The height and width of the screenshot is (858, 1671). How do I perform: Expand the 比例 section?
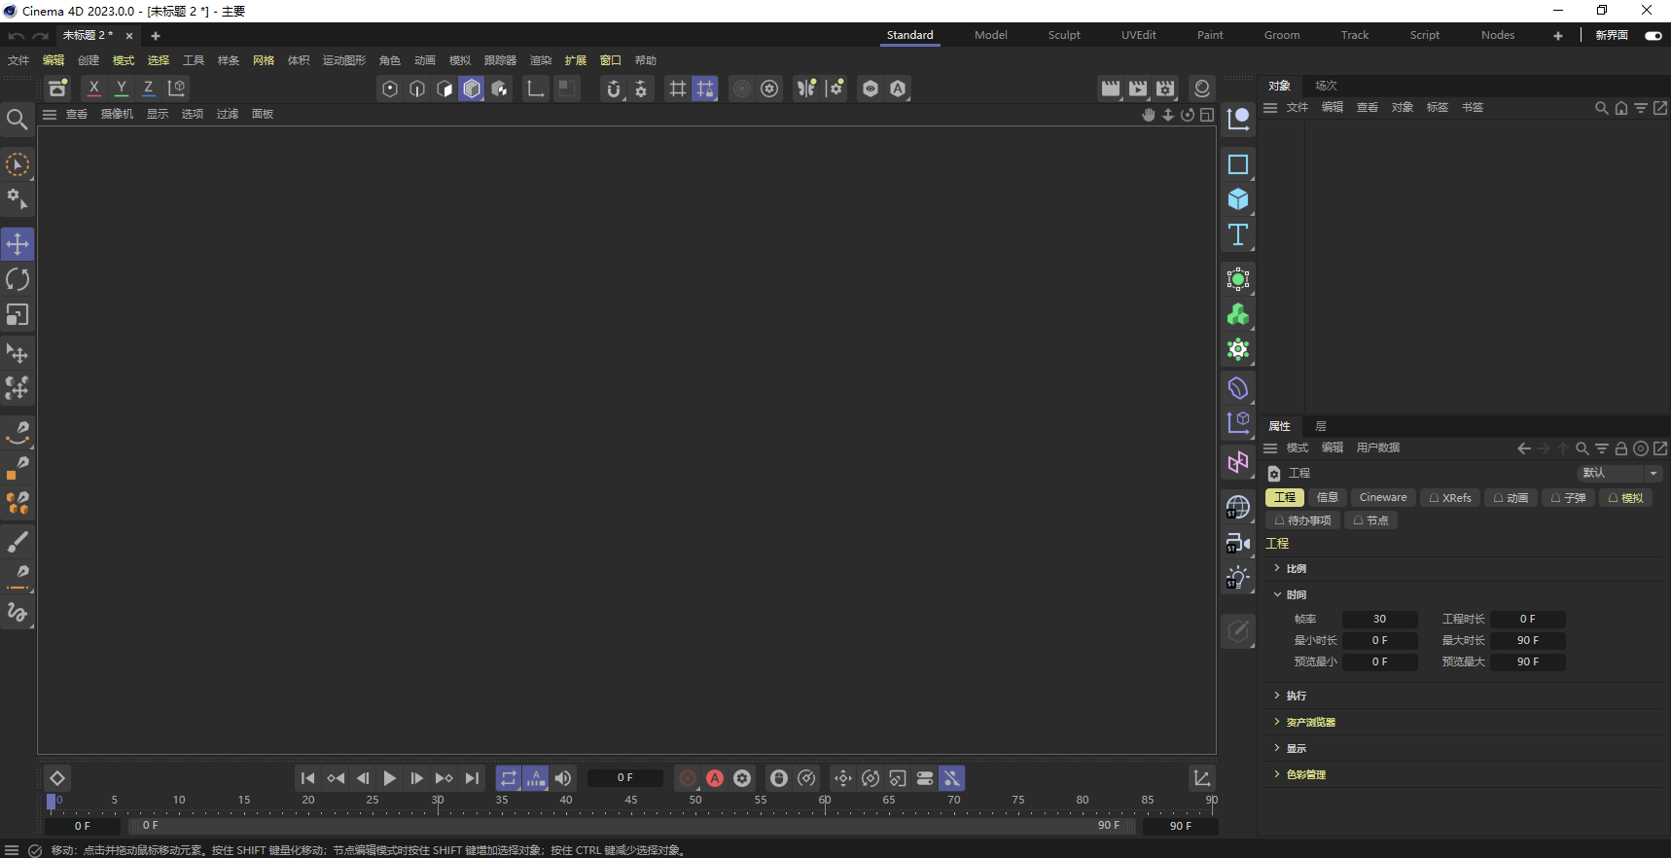[x=1297, y=568]
